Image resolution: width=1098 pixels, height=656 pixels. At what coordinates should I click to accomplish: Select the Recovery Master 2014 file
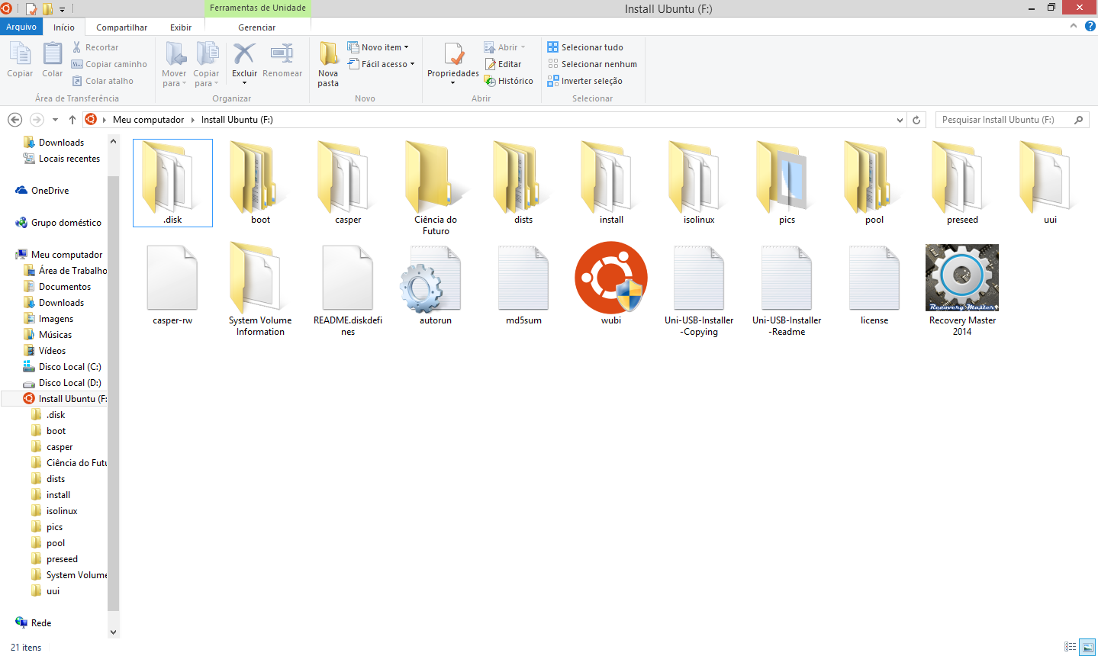961,279
